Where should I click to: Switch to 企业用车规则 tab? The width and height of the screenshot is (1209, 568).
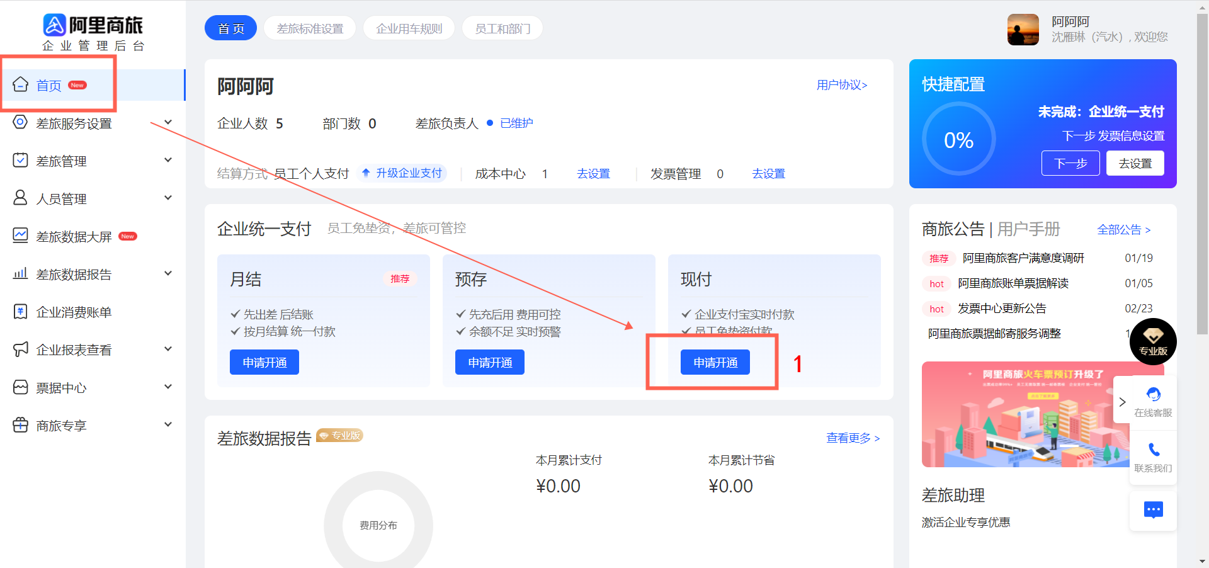click(409, 28)
